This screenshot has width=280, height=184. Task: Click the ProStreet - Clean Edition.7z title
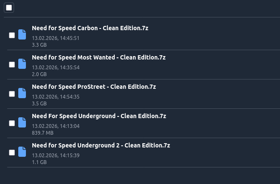tap(94, 87)
